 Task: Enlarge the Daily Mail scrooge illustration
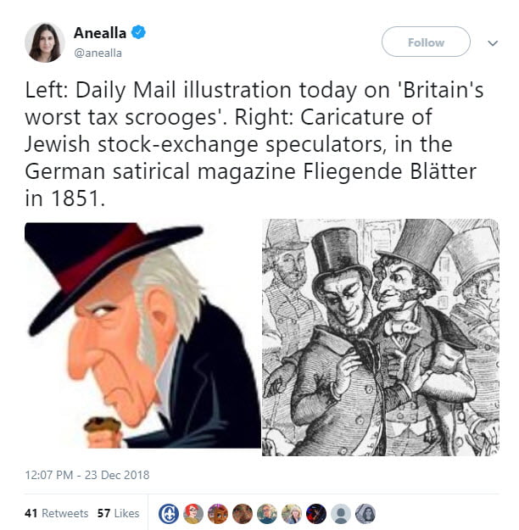coord(142,335)
